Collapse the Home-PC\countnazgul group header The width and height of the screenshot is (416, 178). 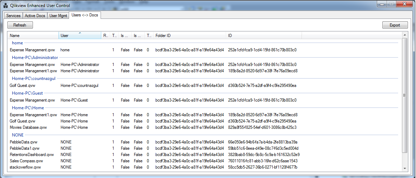click(34, 79)
